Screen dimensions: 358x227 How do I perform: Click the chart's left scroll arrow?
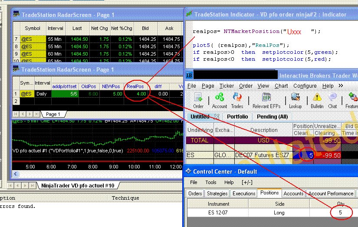(x=15, y=174)
